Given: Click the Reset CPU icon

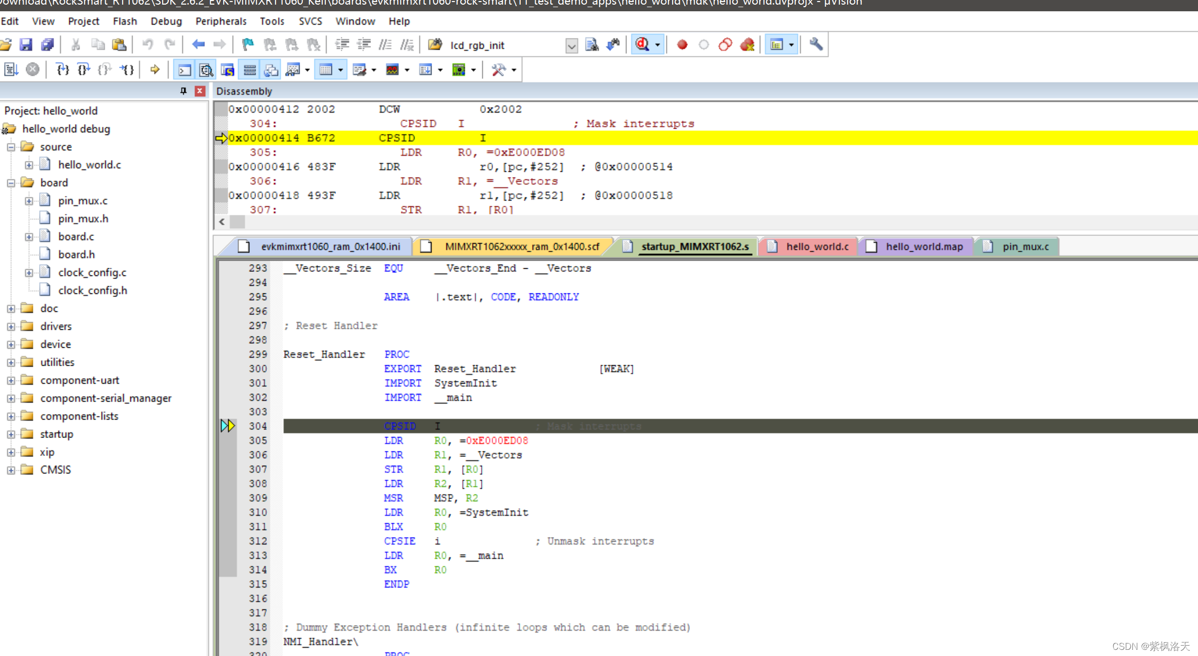Looking at the screenshot, I should (x=11, y=70).
